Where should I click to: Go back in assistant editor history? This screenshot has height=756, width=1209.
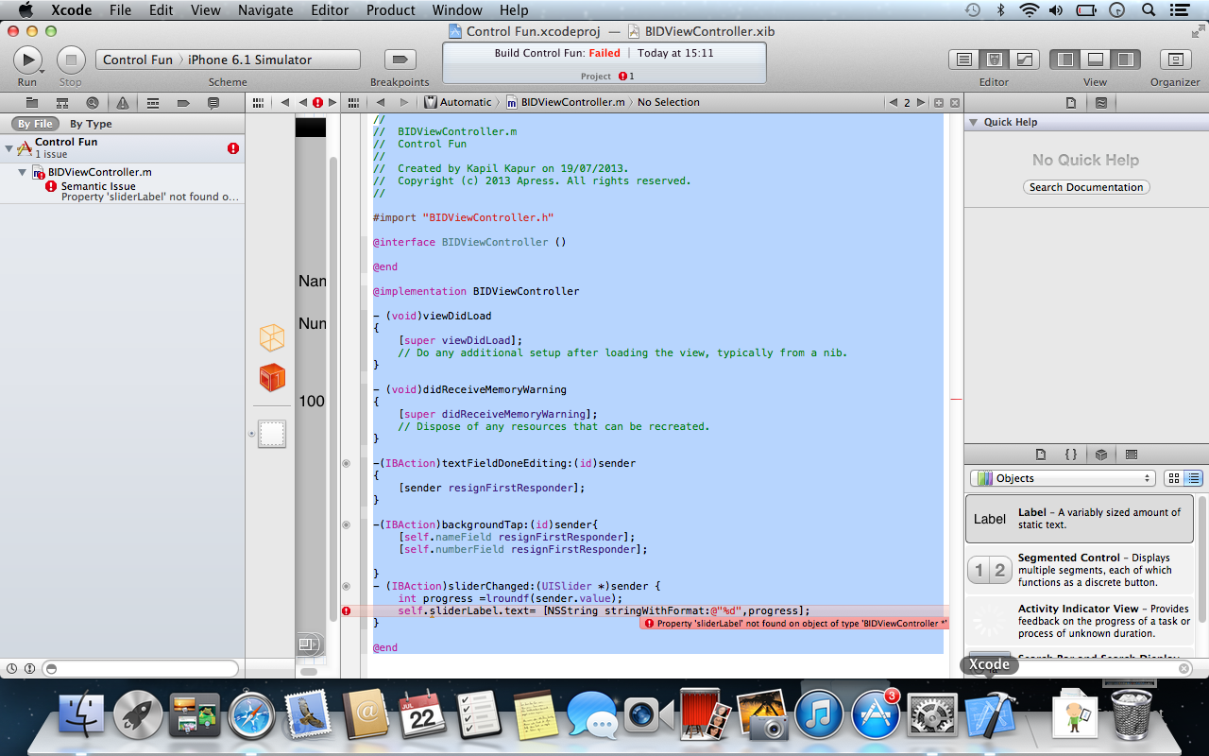[380, 102]
